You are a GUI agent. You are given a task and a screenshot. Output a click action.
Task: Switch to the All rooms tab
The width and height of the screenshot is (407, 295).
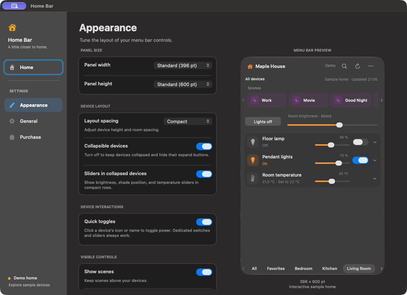(254, 268)
